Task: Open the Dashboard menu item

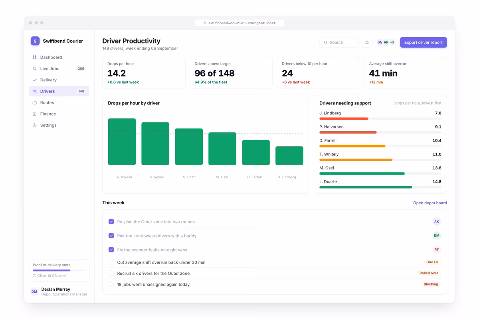Action: click(x=59, y=57)
